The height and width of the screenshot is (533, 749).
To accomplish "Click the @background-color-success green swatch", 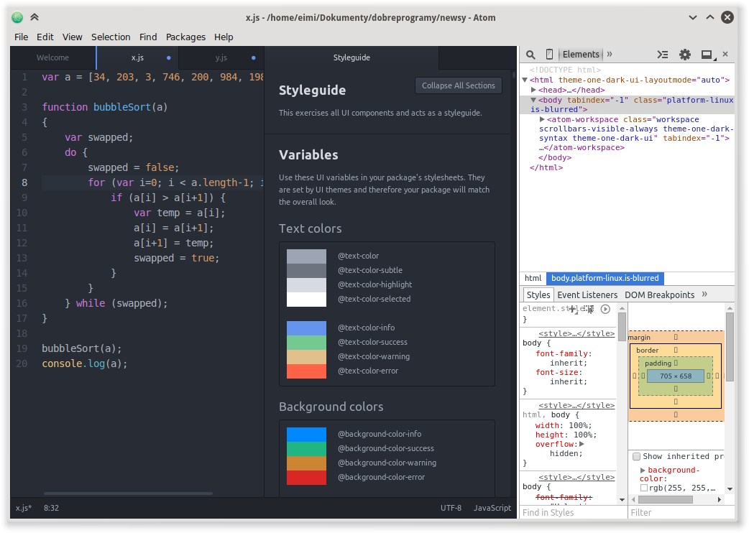I will tap(306, 448).
